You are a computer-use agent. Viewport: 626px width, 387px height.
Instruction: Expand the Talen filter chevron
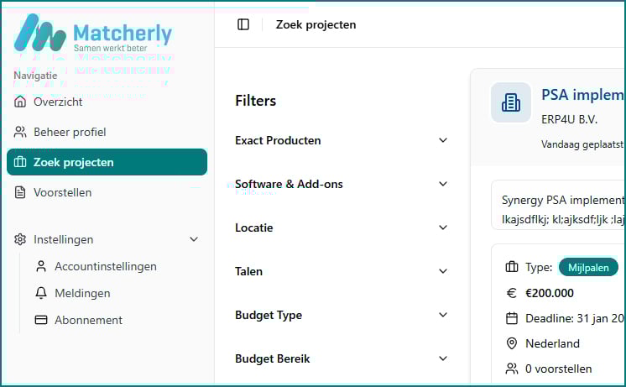tap(443, 271)
